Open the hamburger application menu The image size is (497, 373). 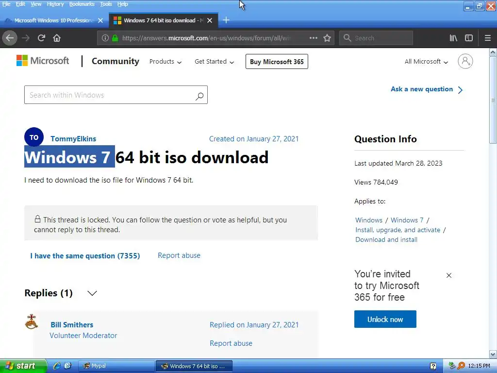click(488, 38)
